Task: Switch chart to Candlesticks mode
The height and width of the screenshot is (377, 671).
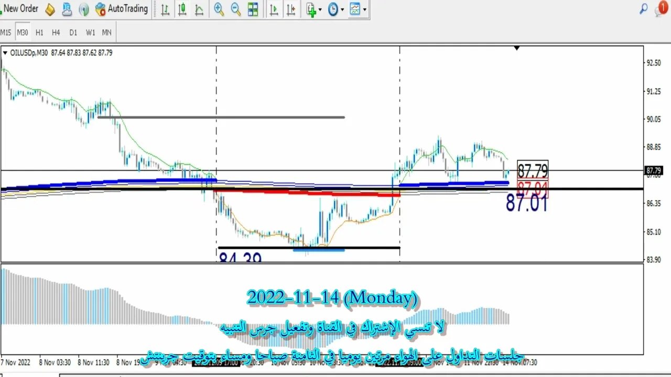Action: [182, 9]
